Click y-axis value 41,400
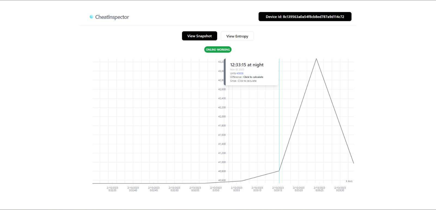 pos(222,144)
